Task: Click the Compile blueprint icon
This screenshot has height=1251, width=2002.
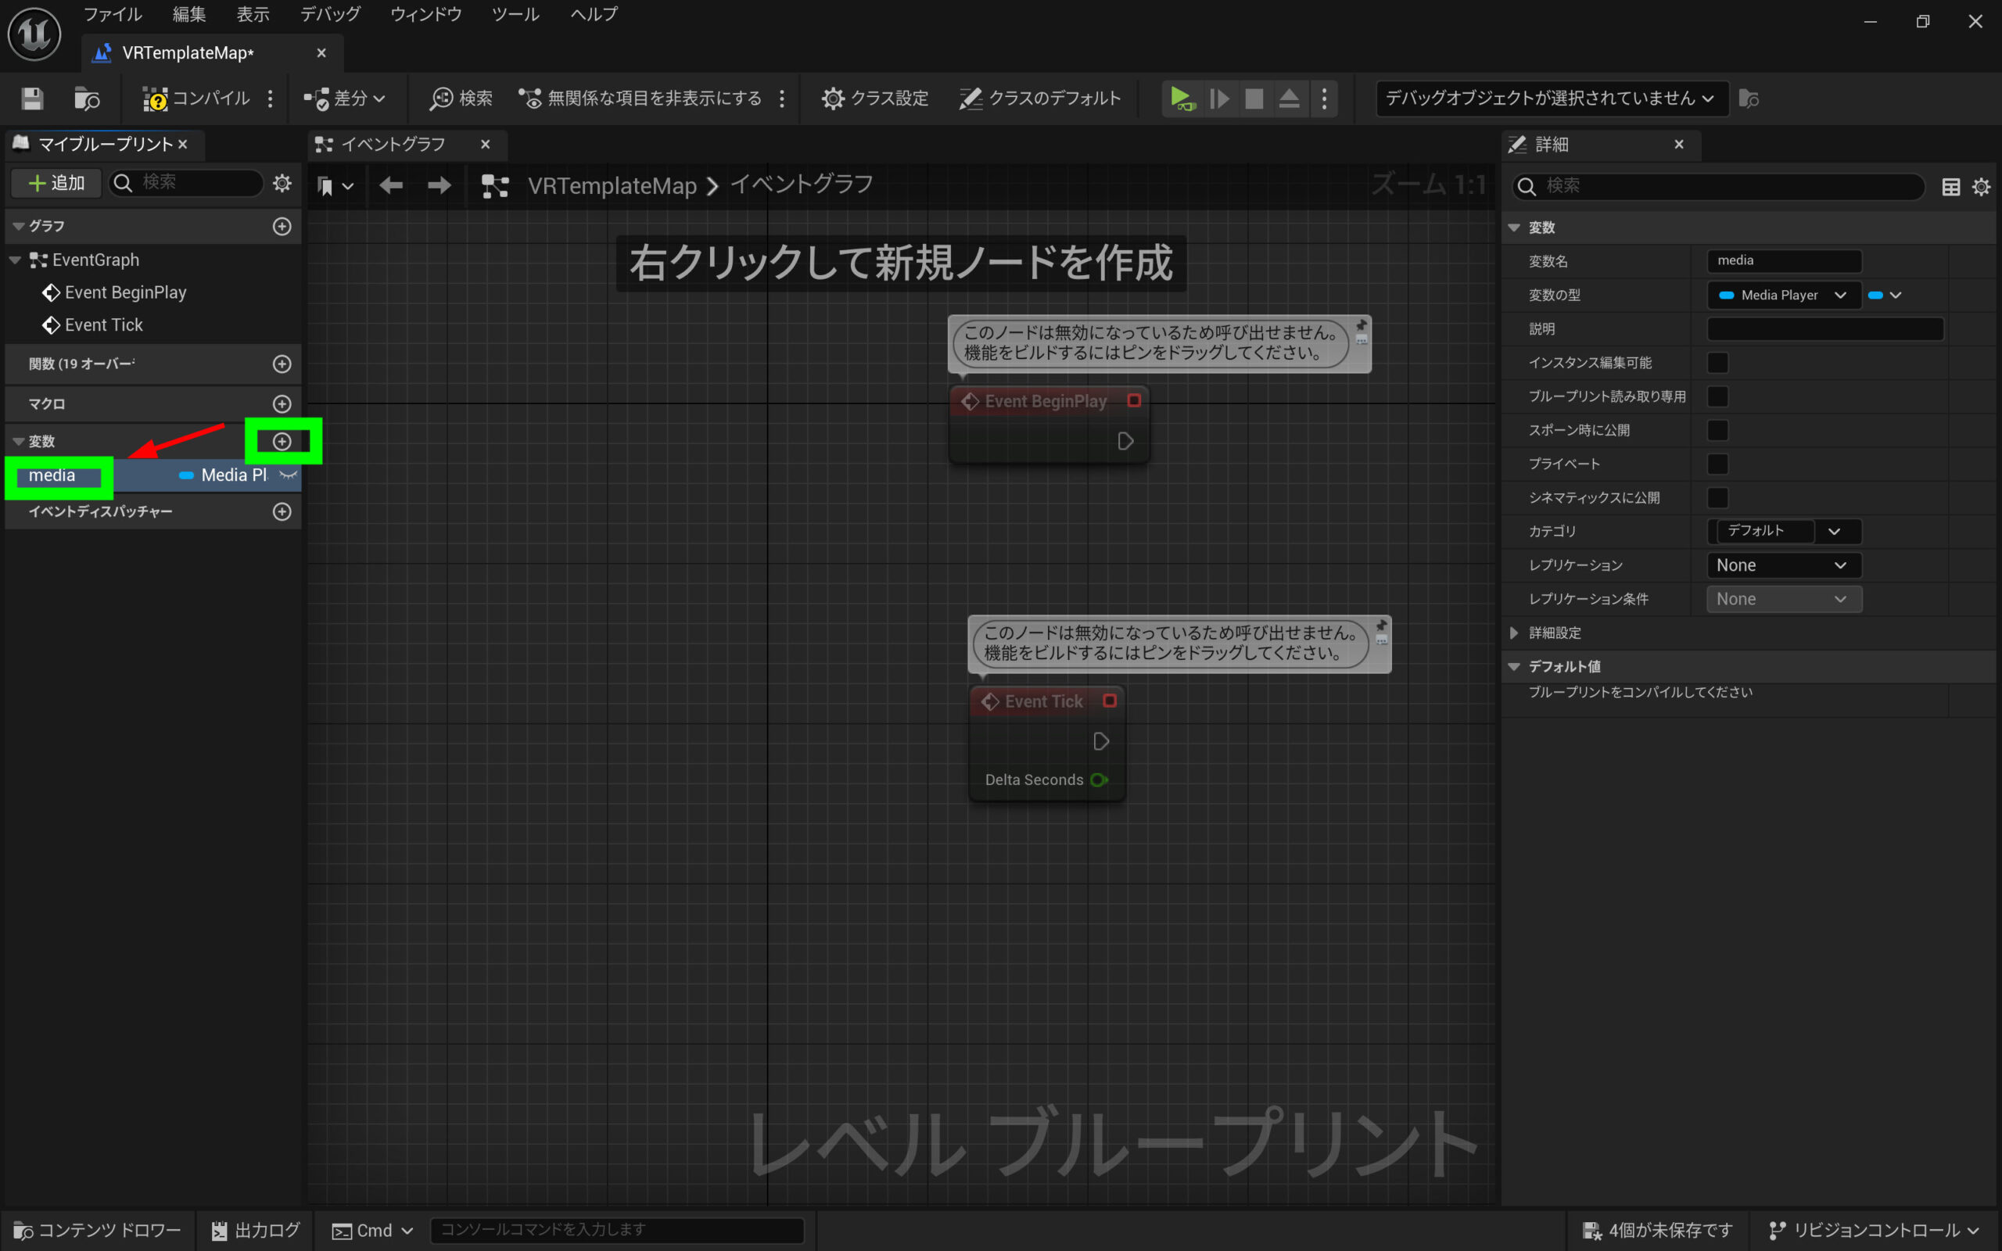Action: [155, 99]
